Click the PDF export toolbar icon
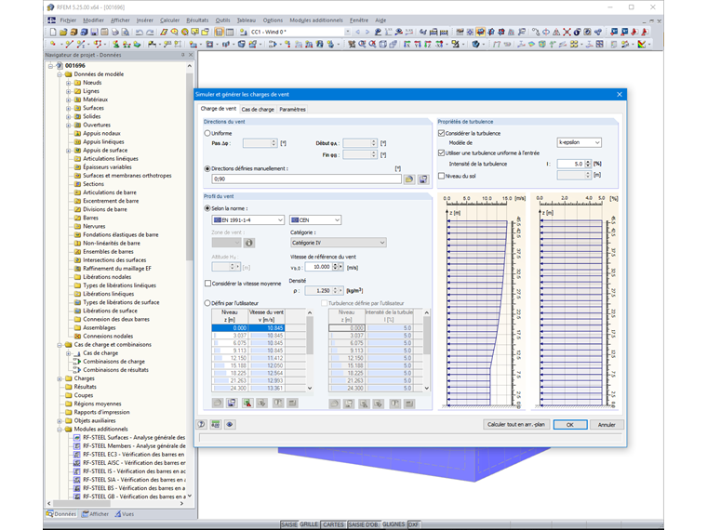707x530 pixels. click(x=645, y=32)
